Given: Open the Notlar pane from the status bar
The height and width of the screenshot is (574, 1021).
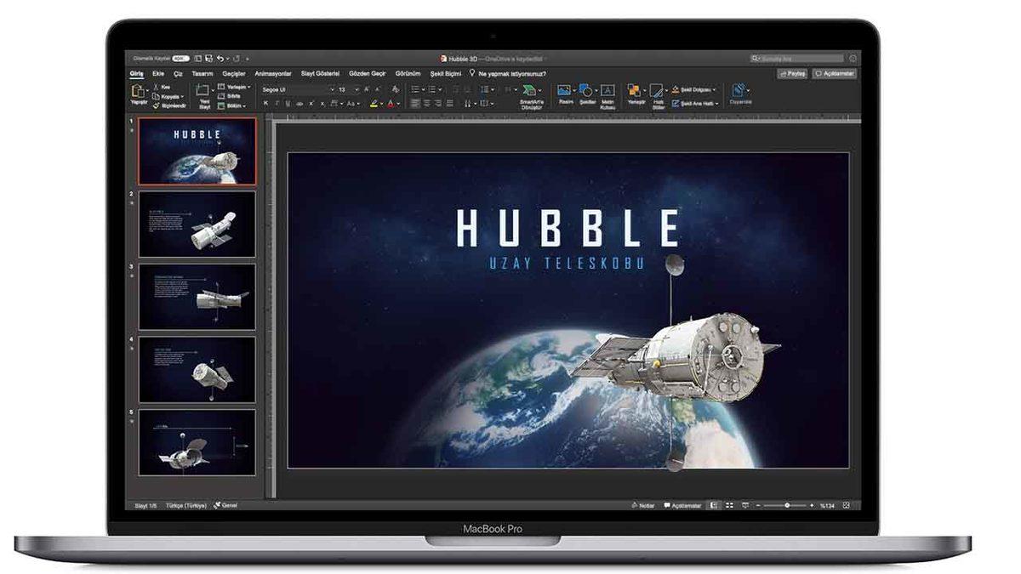Looking at the screenshot, I should (644, 503).
